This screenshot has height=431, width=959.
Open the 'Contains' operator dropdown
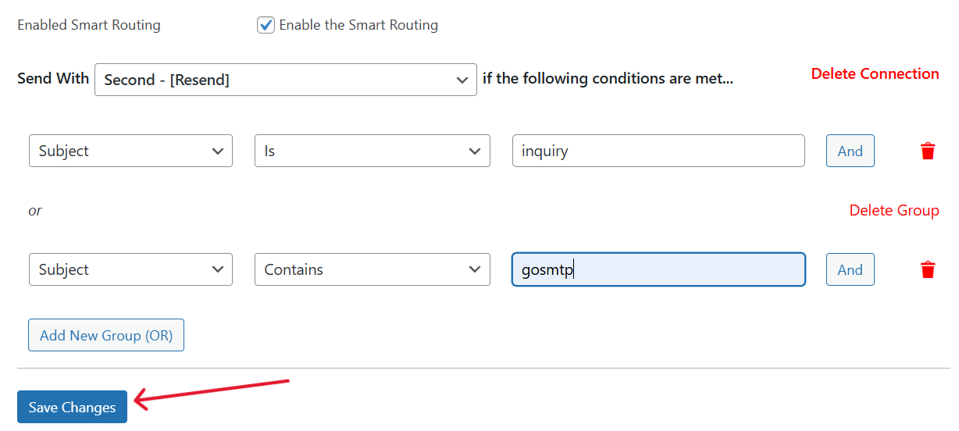click(x=372, y=270)
